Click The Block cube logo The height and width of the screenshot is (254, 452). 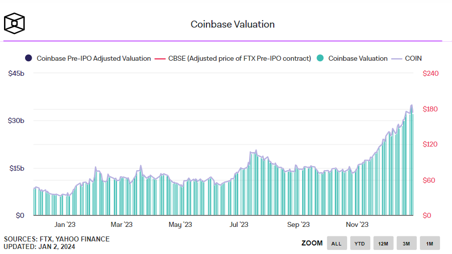14,23
